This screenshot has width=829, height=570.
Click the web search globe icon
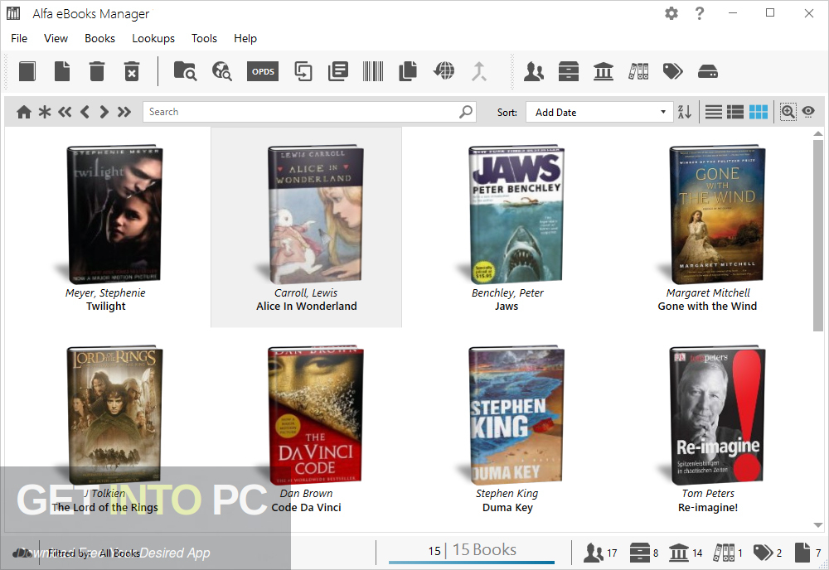pyautogui.click(x=221, y=71)
